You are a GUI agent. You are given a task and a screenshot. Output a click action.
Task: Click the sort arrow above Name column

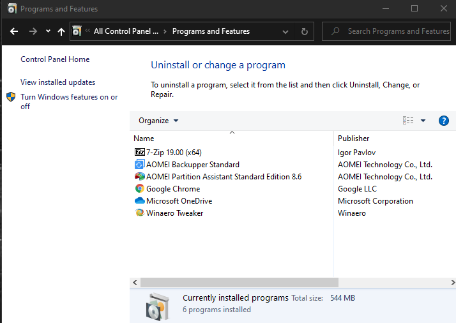click(232, 133)
